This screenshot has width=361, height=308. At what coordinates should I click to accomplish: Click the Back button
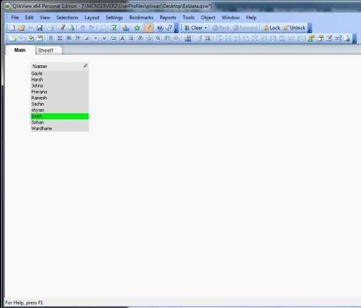tap(221, 28)
